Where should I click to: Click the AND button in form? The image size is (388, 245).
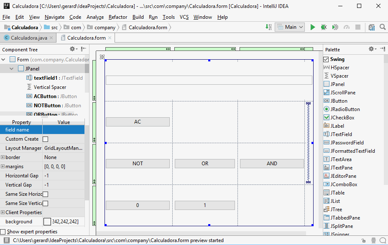[272, 164]
